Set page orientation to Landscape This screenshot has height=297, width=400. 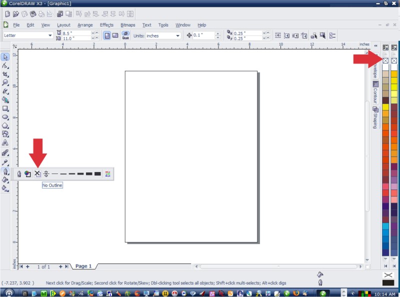click(x=115, y=35)
